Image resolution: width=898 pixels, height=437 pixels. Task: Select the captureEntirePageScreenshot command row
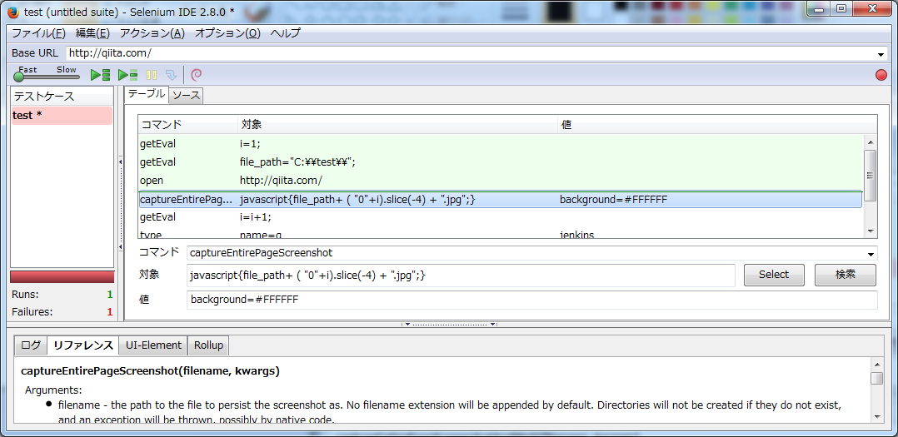(x=500, y=200)
